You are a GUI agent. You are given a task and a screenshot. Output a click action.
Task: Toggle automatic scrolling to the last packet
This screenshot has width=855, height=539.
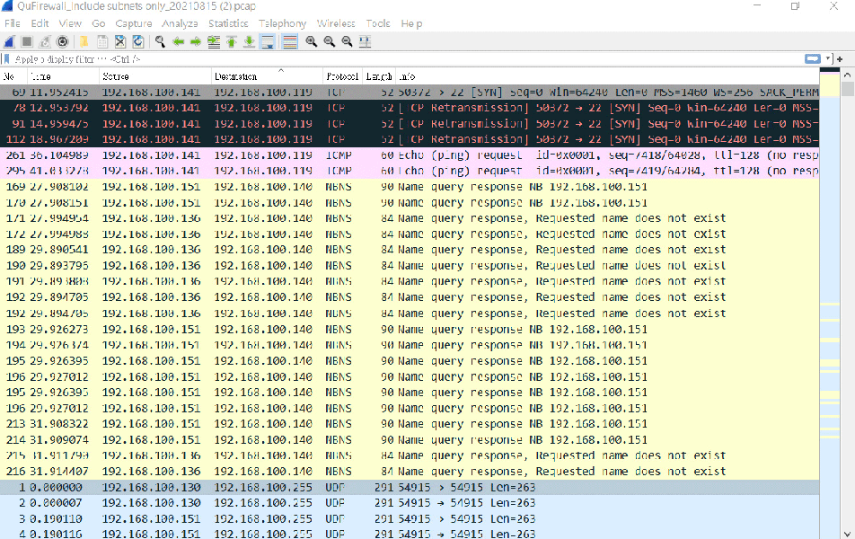(x=268, y=42)
